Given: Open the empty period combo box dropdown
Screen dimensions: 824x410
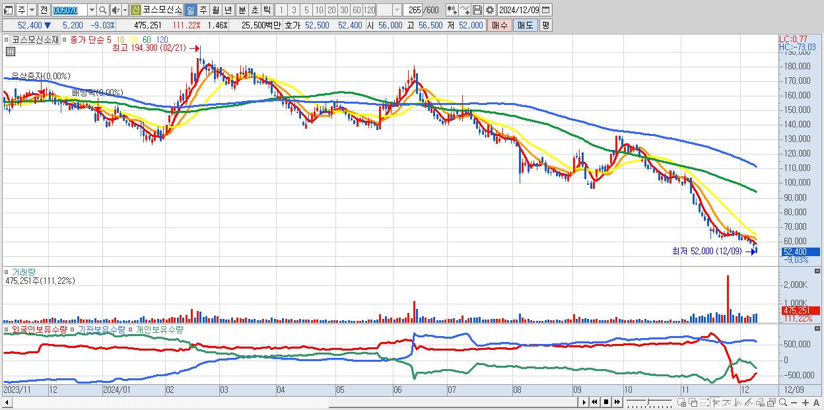Looking at the screenshot, I should [396, 10].
